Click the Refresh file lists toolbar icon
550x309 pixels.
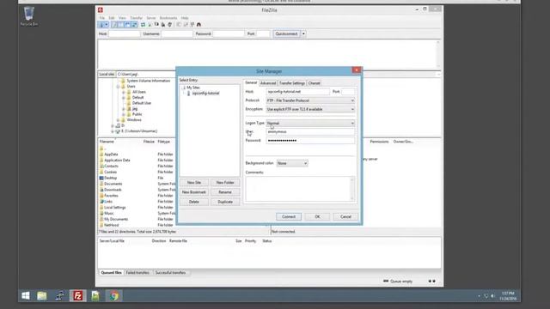coord(143,25)
